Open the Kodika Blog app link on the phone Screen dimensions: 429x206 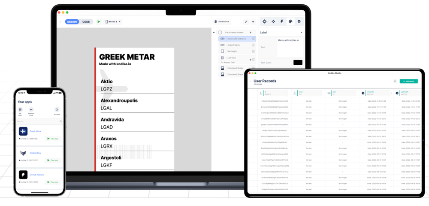[x=35, y=153]
